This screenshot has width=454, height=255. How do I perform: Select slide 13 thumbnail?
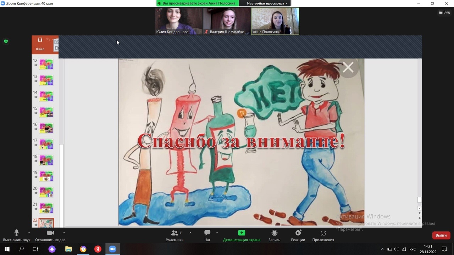46,80
